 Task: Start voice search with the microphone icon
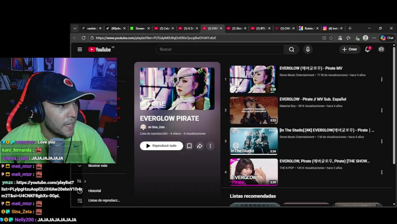(308, 49)
